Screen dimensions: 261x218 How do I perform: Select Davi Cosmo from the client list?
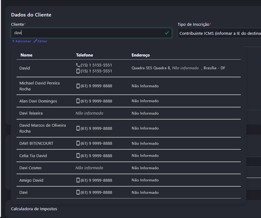pyautogui.click(x=30, y=168)
